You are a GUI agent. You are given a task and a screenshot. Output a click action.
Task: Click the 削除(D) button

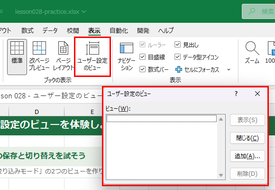[247, 174]
